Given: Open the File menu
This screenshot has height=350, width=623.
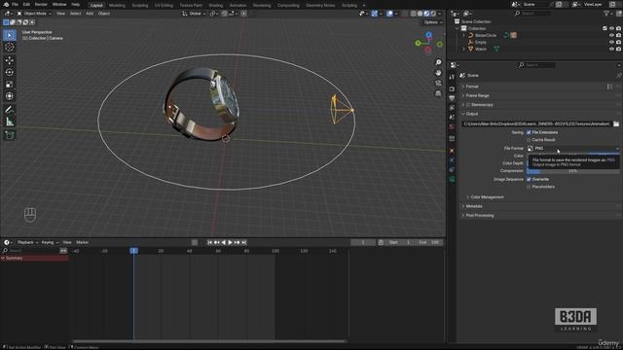Looking at the screenshot, I should (15, 4).
